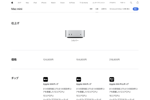Open the アクセサリ menu item
The height and width of the screenshot is (100, 150).
pyautogui.click(x=112, y=3)
